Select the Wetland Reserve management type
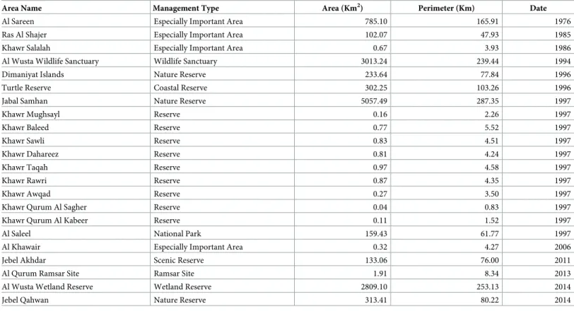Image resolution: width=574 pixels, height=311 pixels. click(x=182, y=286)
